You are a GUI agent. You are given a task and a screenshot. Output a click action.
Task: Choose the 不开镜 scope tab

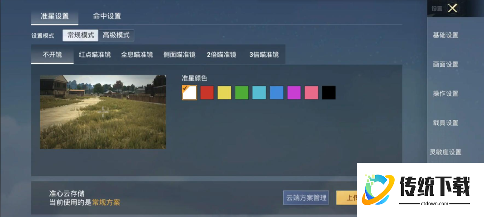point(53,55)
